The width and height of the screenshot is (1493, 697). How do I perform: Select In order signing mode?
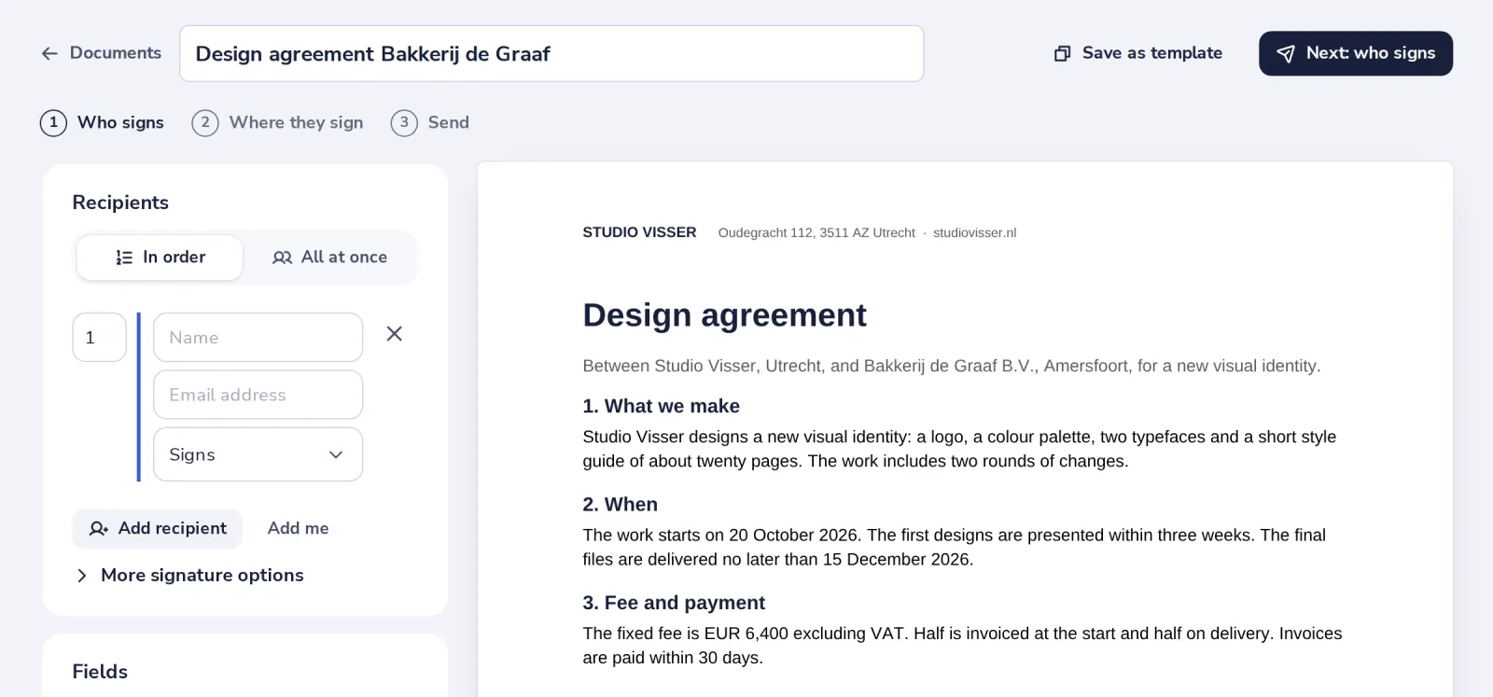pyautogui.click(x=160, y=258)
